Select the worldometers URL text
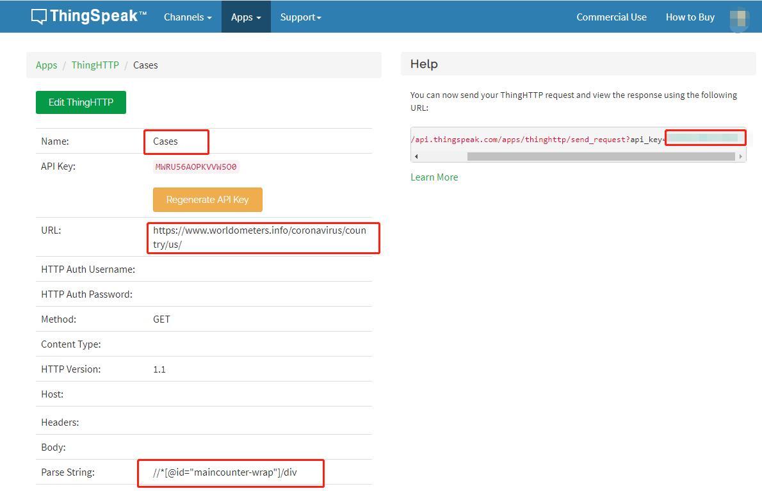This screenshot has height=491, width=762. coord(259,237)
